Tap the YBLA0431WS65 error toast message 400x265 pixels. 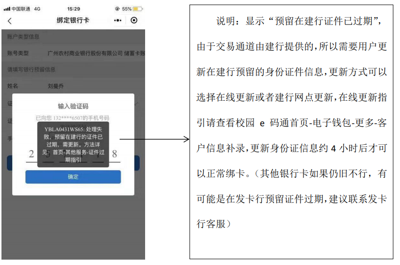[x=73, y=144]
